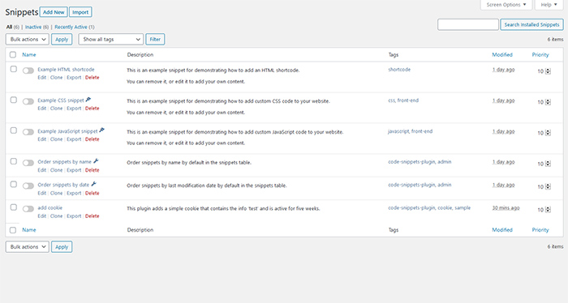
Task: Tick the checkbox for add cookie snippet
Action: 14,207
